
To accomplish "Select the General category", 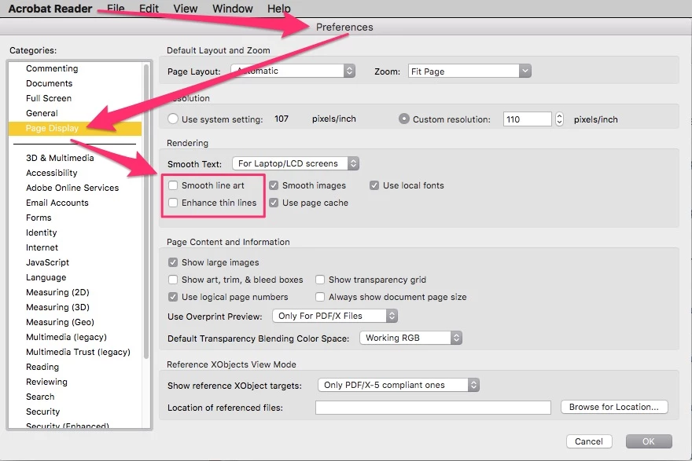I will 42,113.
